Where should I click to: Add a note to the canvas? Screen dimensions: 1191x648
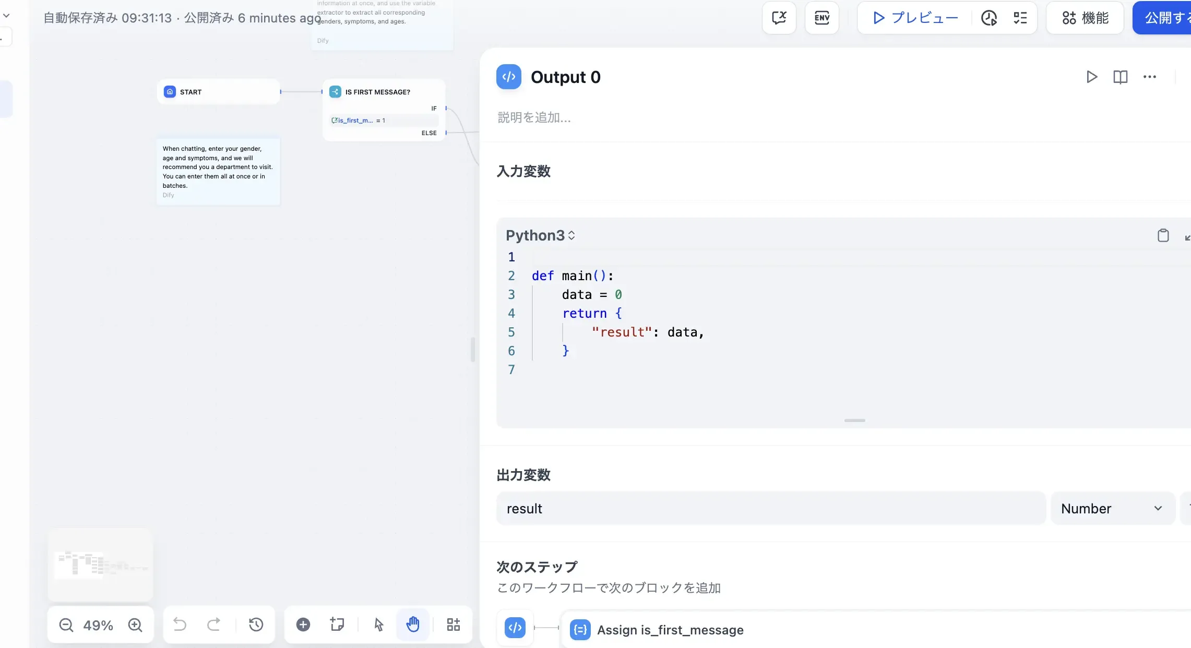tap(337, 625)
